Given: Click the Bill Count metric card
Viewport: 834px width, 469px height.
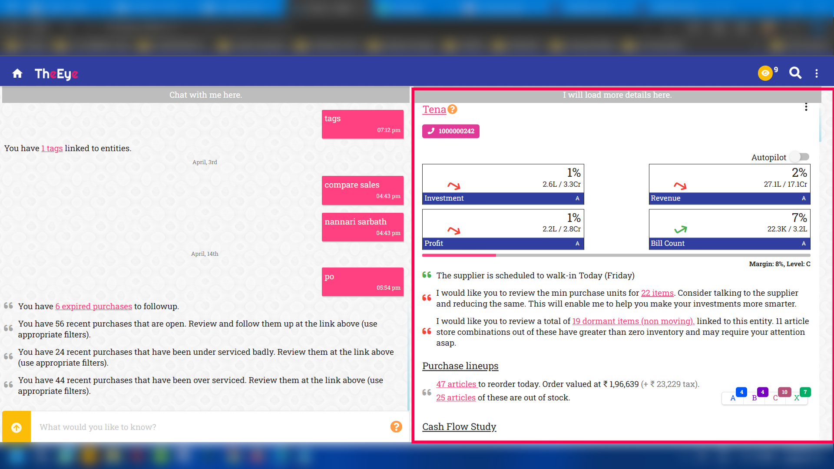Looking at the screenshot, I should click(729, 229).
